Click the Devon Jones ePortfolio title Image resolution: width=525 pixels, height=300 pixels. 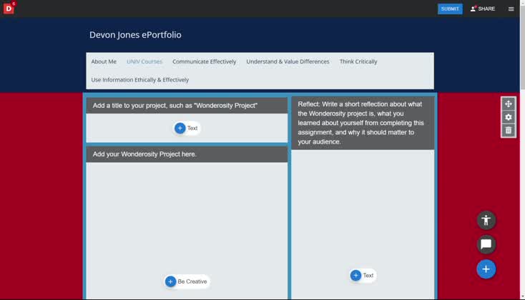click(x=135, y=35)
